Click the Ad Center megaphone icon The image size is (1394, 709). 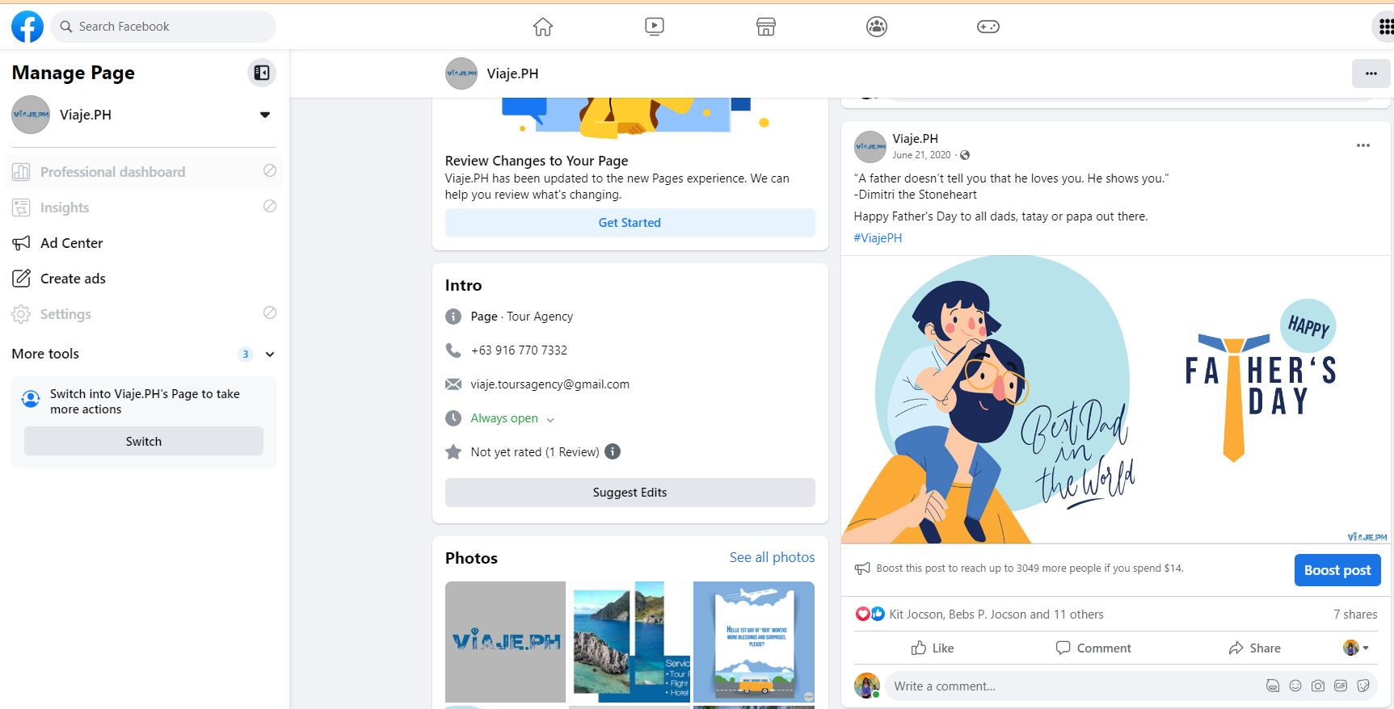point(22,243)
